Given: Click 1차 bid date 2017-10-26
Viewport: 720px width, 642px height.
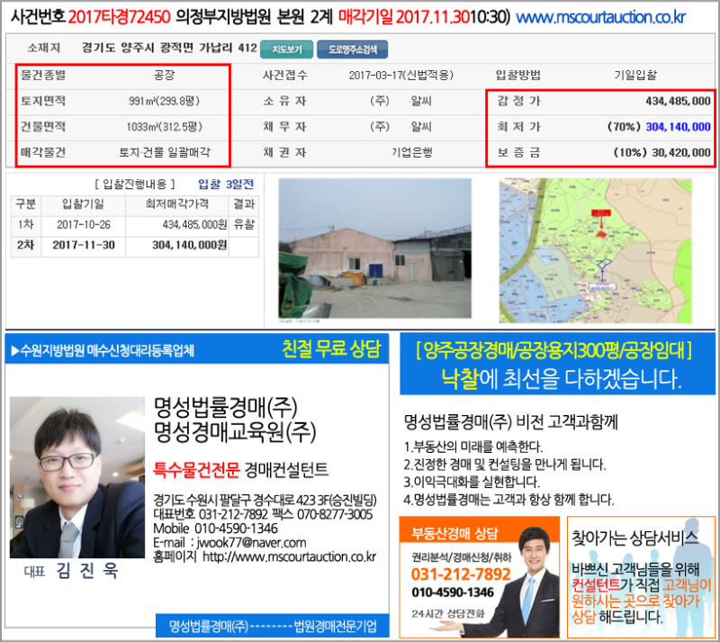Looking at the screenshot, I should (x=84, y=225).
